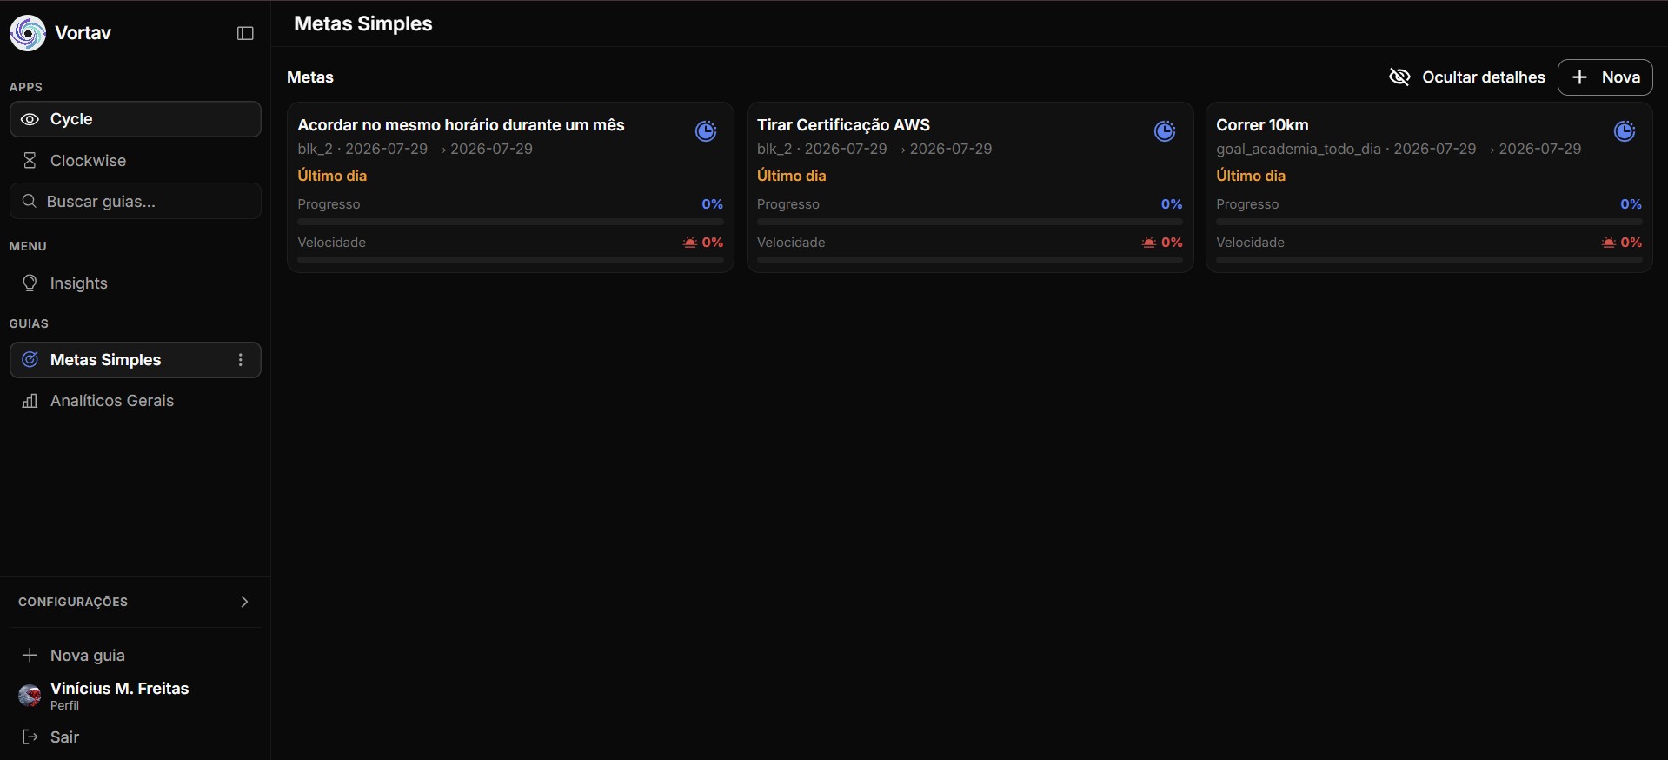The image size is (1668, 760).
Task: Click the Vortav spiral logo
Action: coord(27,33)
